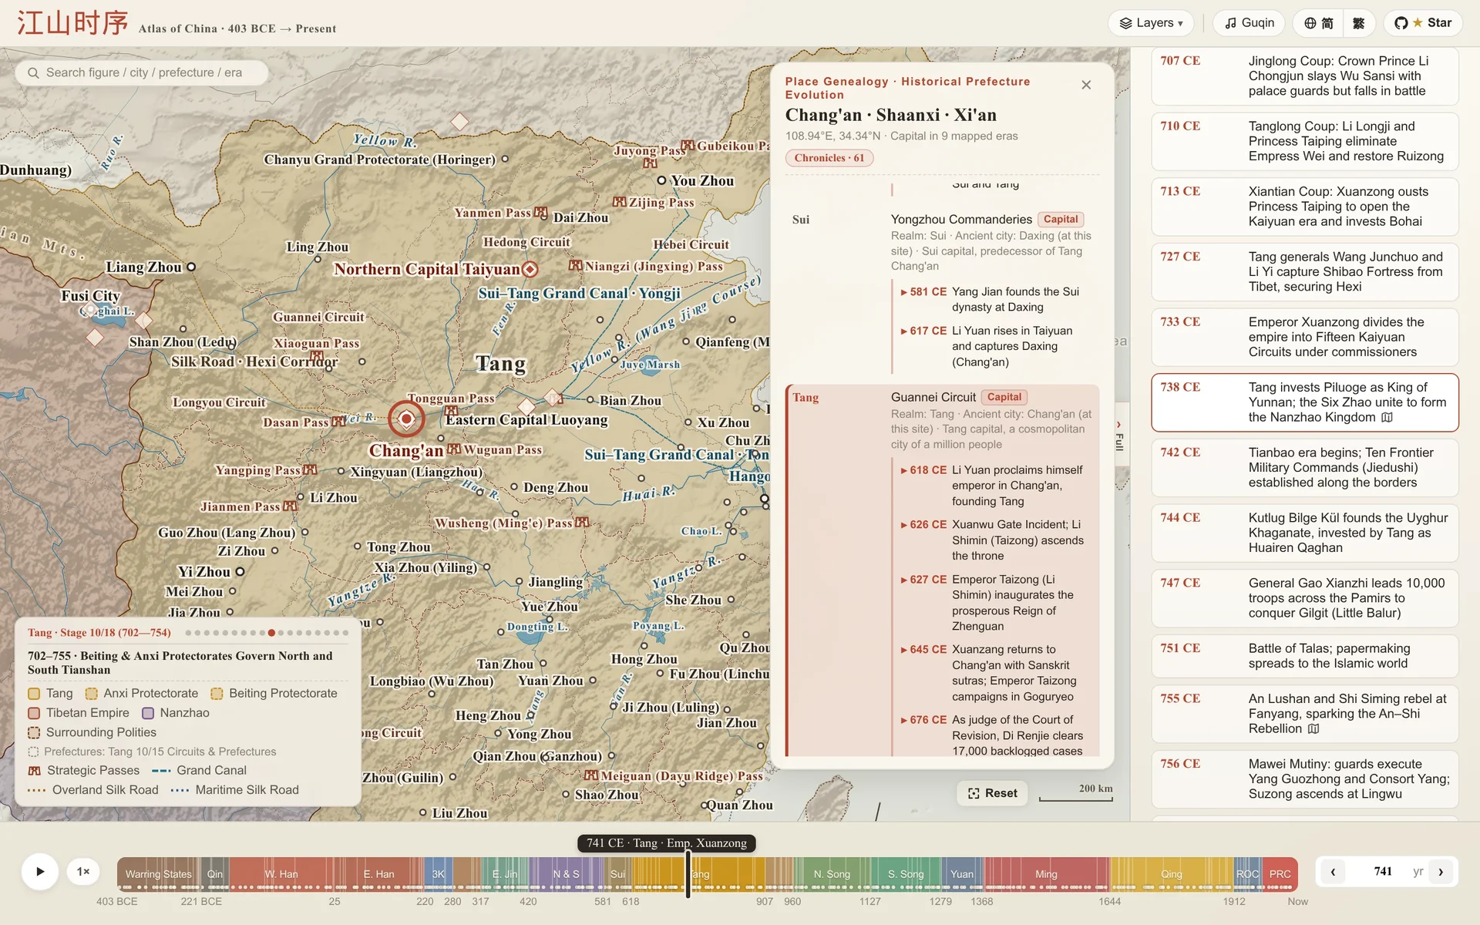Select the Wuguan Pass icon
The width and height of the screenshot is (1480, 925).
point(454,449)
